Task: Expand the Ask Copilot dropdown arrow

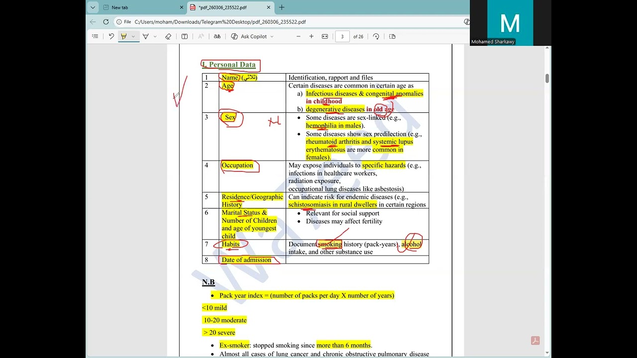Action: click(272, 36)
